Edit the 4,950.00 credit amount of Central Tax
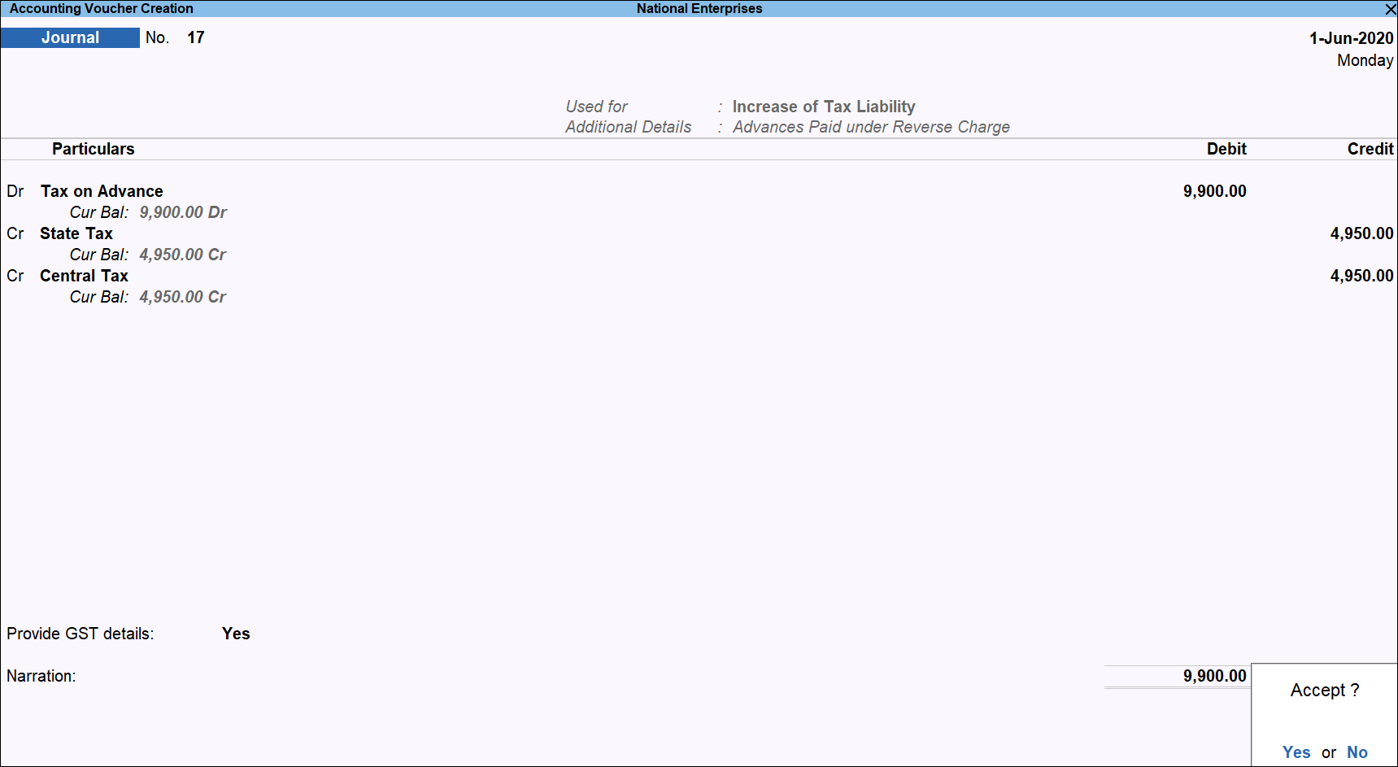The image size is (1398, 767). (1361, 276)
